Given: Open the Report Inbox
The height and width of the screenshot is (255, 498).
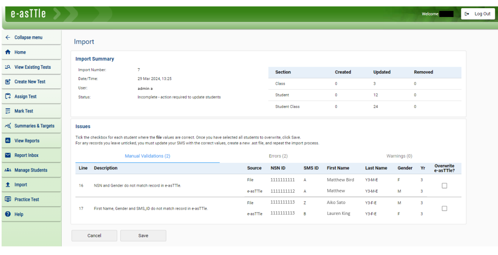Looking at the screenshot, I should pyautogui.click(x=27, y=155).
